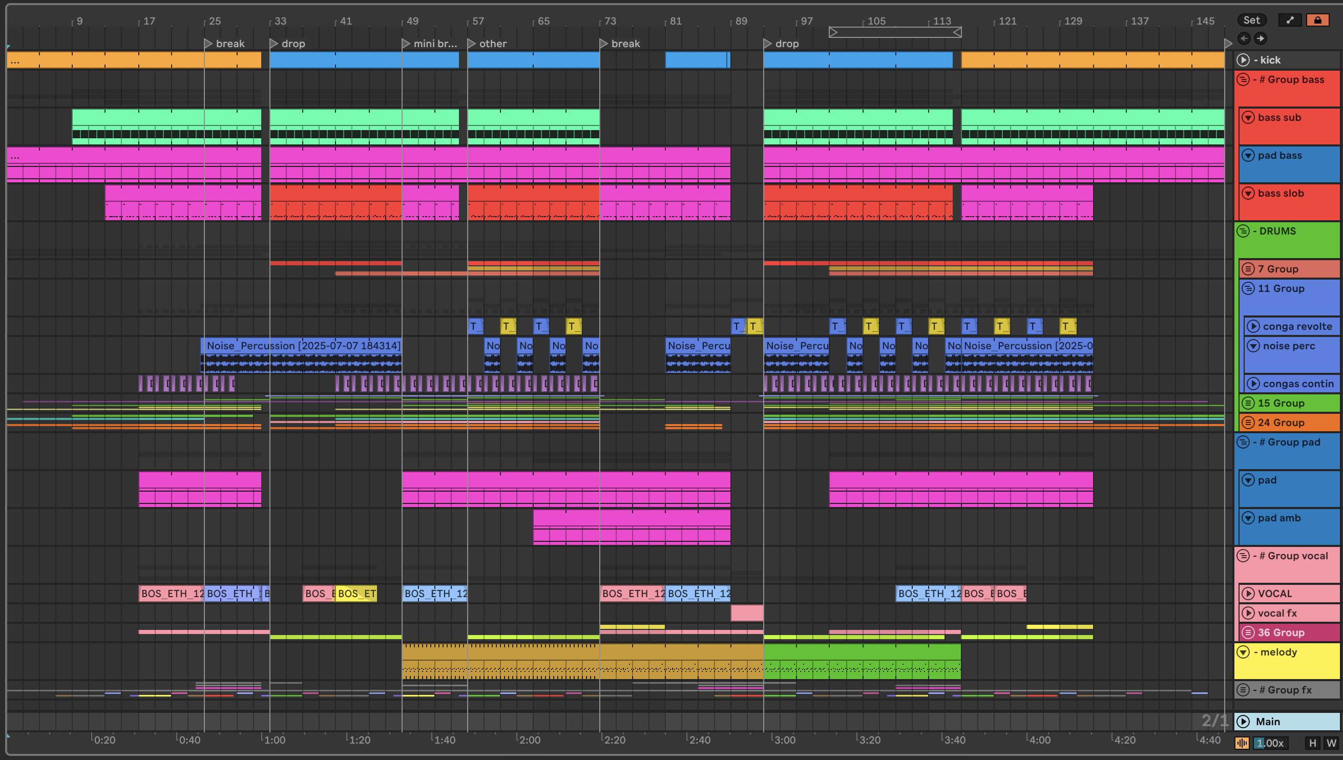The image size is (1343, 760).
Task: Click the 36 Group fold icon
Action: coord(1248,632)
